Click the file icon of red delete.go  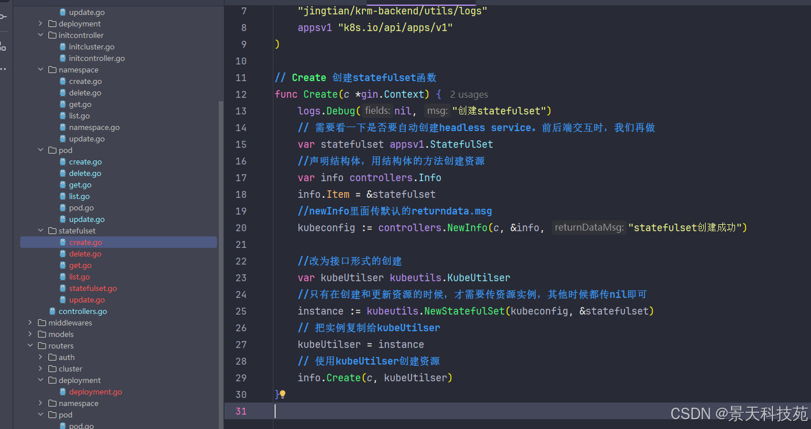pos(63,254)
